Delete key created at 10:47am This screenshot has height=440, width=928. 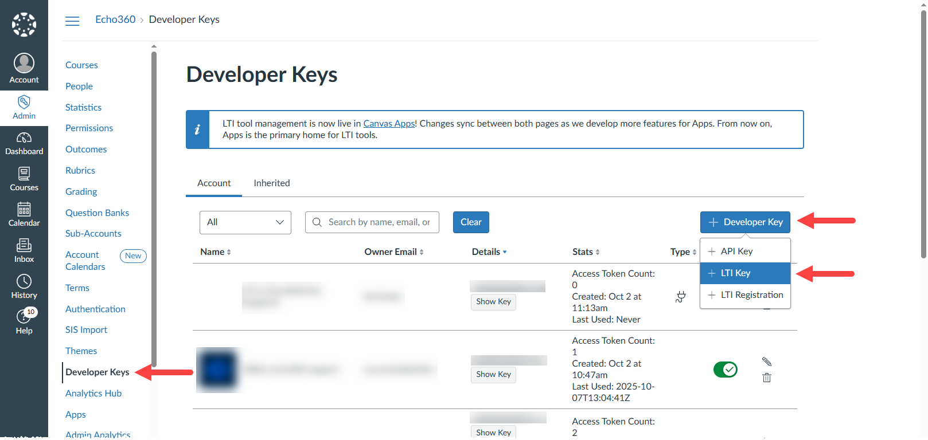(x=767, y=378)
